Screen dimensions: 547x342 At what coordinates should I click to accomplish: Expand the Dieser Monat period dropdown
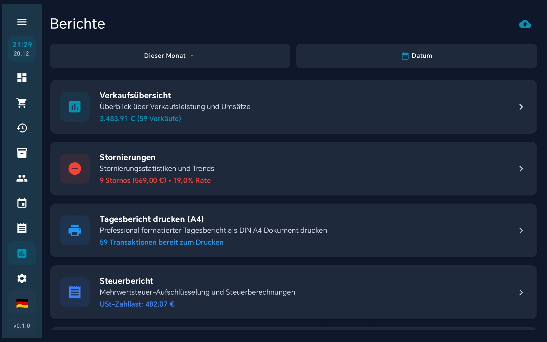point(170,56)
